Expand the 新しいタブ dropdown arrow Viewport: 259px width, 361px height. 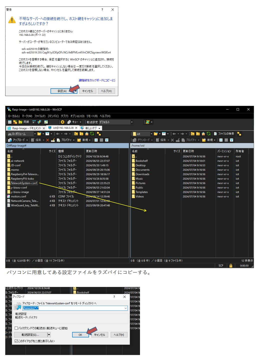click(x=99, y=128)
